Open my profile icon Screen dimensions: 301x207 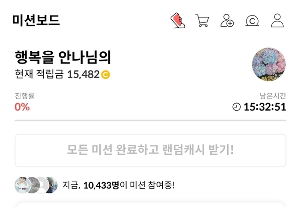click(x=277, y=20)
